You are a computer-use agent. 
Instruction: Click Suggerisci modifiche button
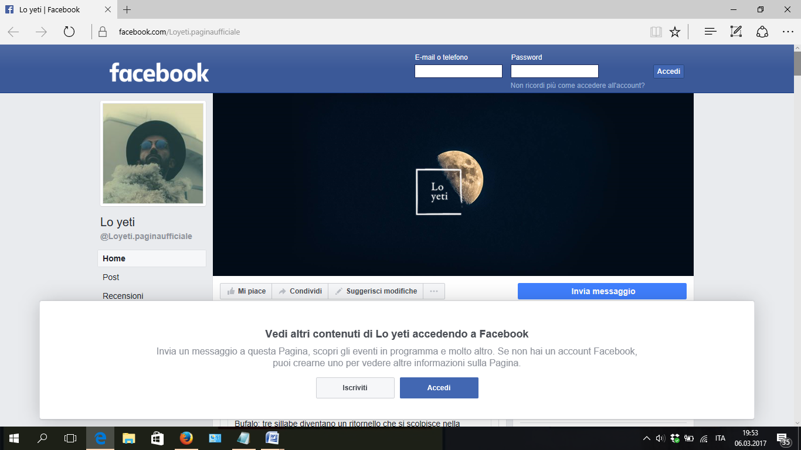click(376, 291)
